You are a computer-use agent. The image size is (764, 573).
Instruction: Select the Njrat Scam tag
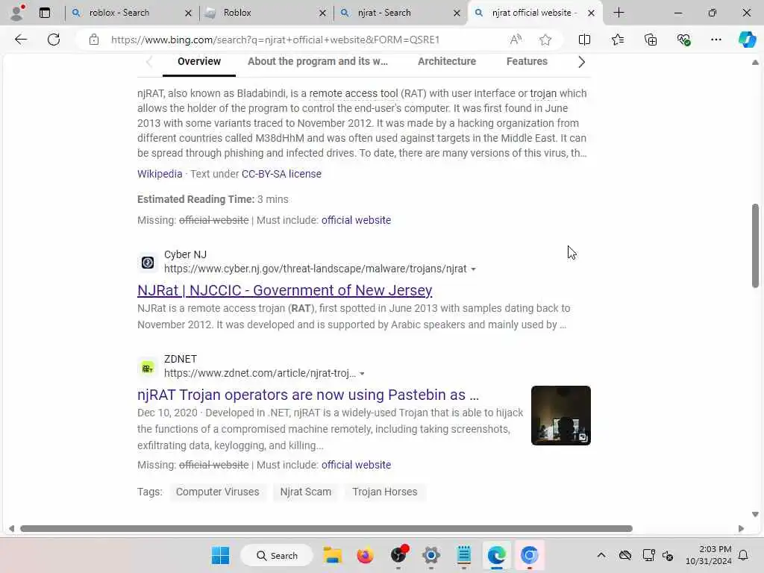(x=305, y=492)
